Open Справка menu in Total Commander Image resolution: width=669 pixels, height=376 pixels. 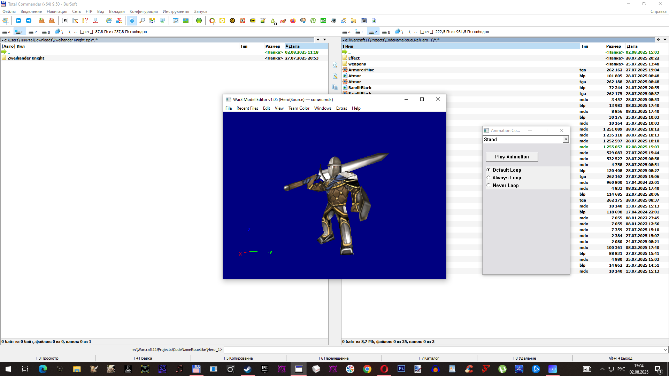tap(658, 11)
